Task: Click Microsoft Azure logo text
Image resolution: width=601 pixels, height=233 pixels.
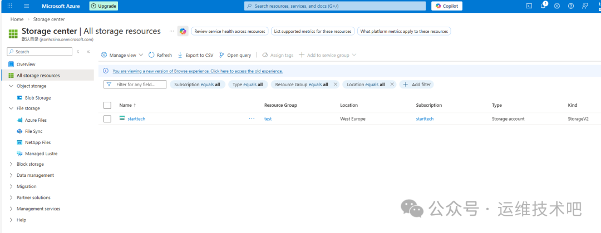Action: click(61, 6)
